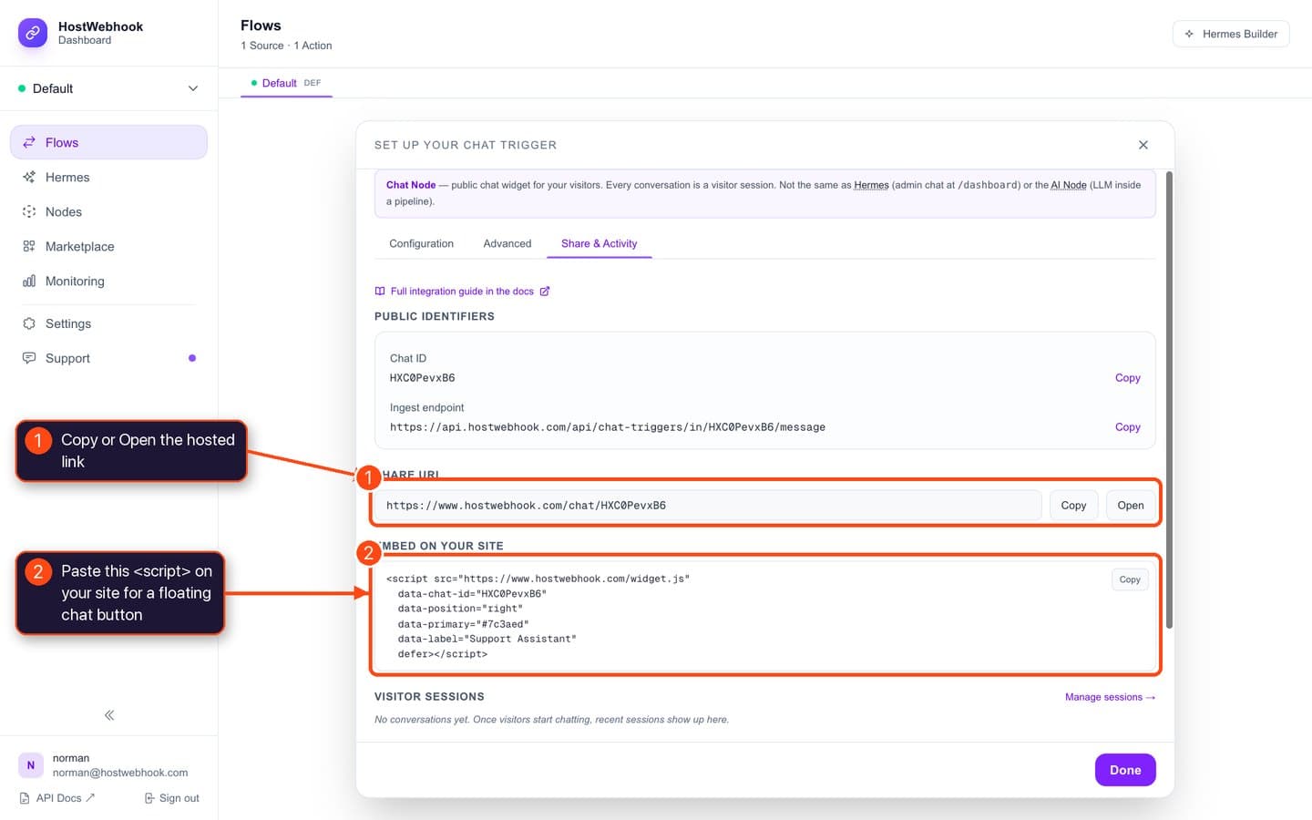Open the Default workspace dropdown
This screenshot has height=820, width=1312.
click(108, 88)
